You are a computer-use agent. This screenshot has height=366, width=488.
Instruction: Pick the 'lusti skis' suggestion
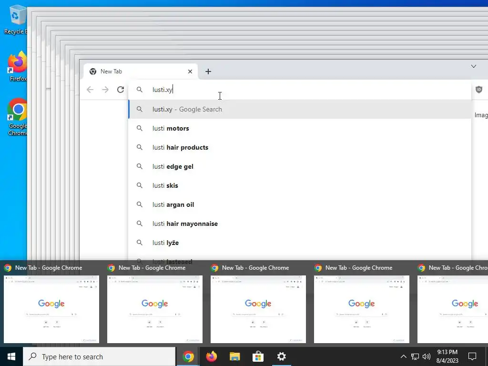click(x=300, y=185)
